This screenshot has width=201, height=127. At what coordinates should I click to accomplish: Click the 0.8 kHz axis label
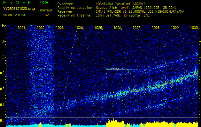(3, 89)
